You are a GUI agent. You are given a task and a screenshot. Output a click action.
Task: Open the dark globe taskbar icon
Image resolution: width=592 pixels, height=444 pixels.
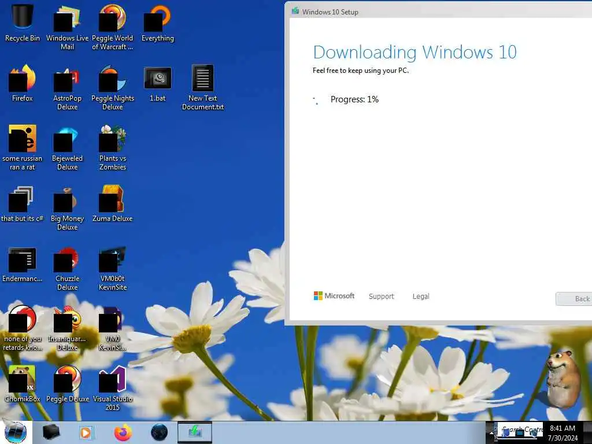(159, 432)
